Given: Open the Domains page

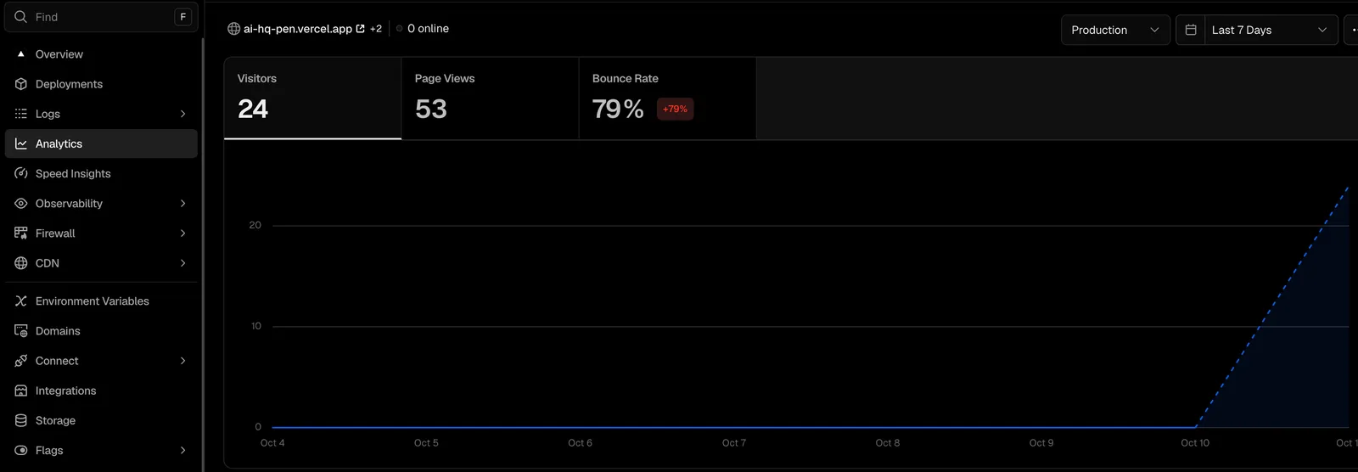Looking at the screenshot, I should click(101, 331).
